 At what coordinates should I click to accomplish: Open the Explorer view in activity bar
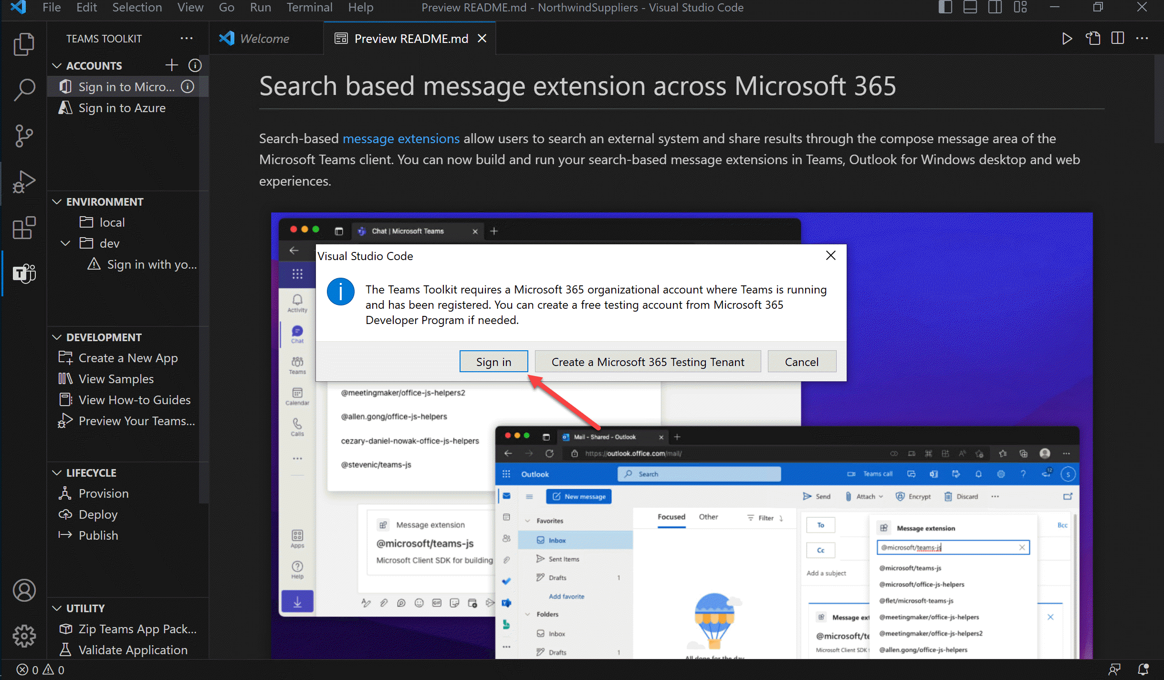(x=24, y=44)
